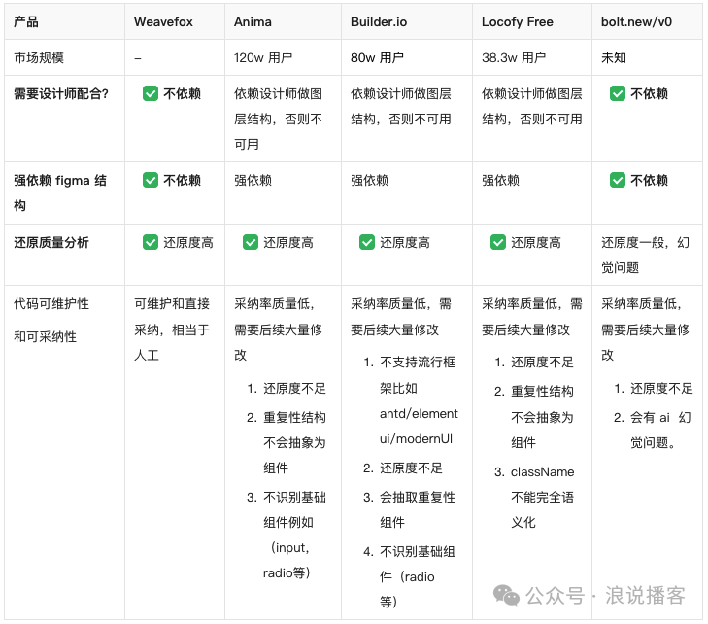The height and width of the screenshot is (624, 708).
Task: Click the 代码可维护性 row label
Action: coord(51,303)
